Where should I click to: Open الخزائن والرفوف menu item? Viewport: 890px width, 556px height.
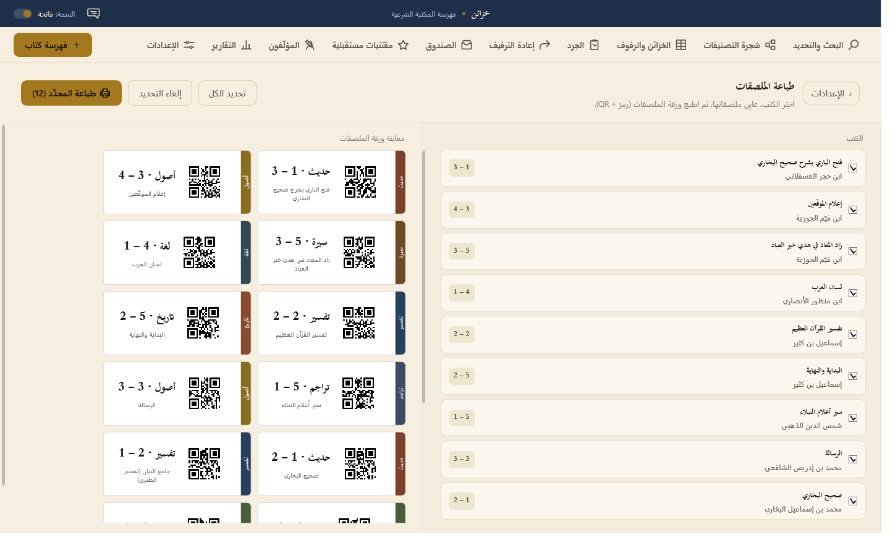click(x=651, y=45)
